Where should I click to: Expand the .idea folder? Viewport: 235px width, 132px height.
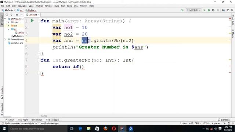click(8, 22)
